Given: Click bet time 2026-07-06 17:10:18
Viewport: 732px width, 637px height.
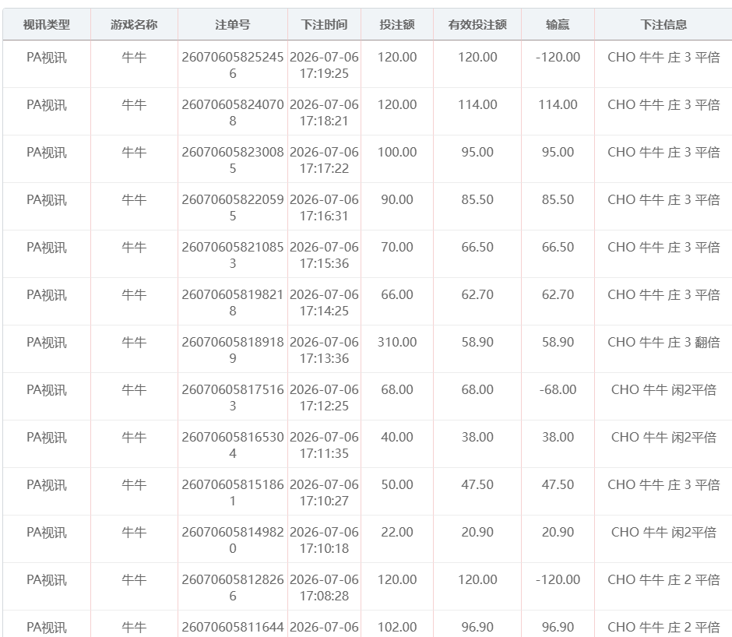Looking at the screenshot, I should (x=324, y=540).
